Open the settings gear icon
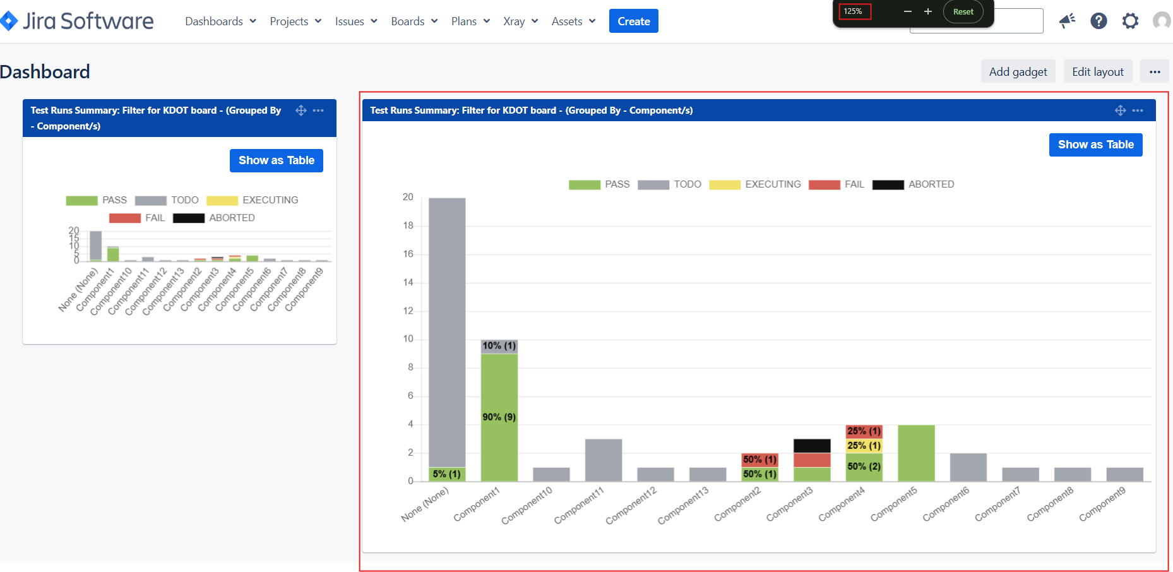Image resolution: width=1173 pixels, height=572 pixels. coord(1130,21)
